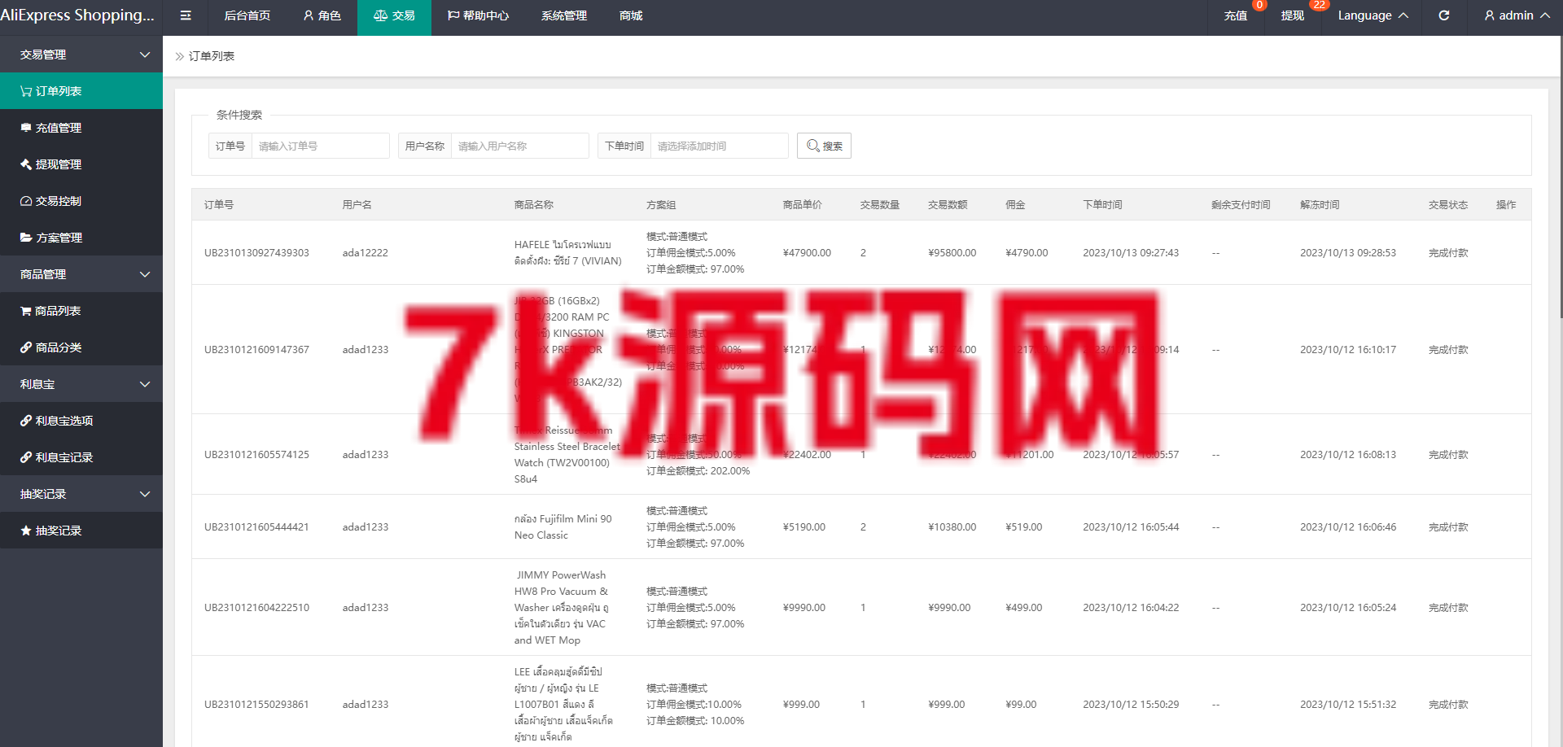The image size is (1563, 747).
Task: Open 后台首页 in top navigation
Action: [x=247, y=15]
